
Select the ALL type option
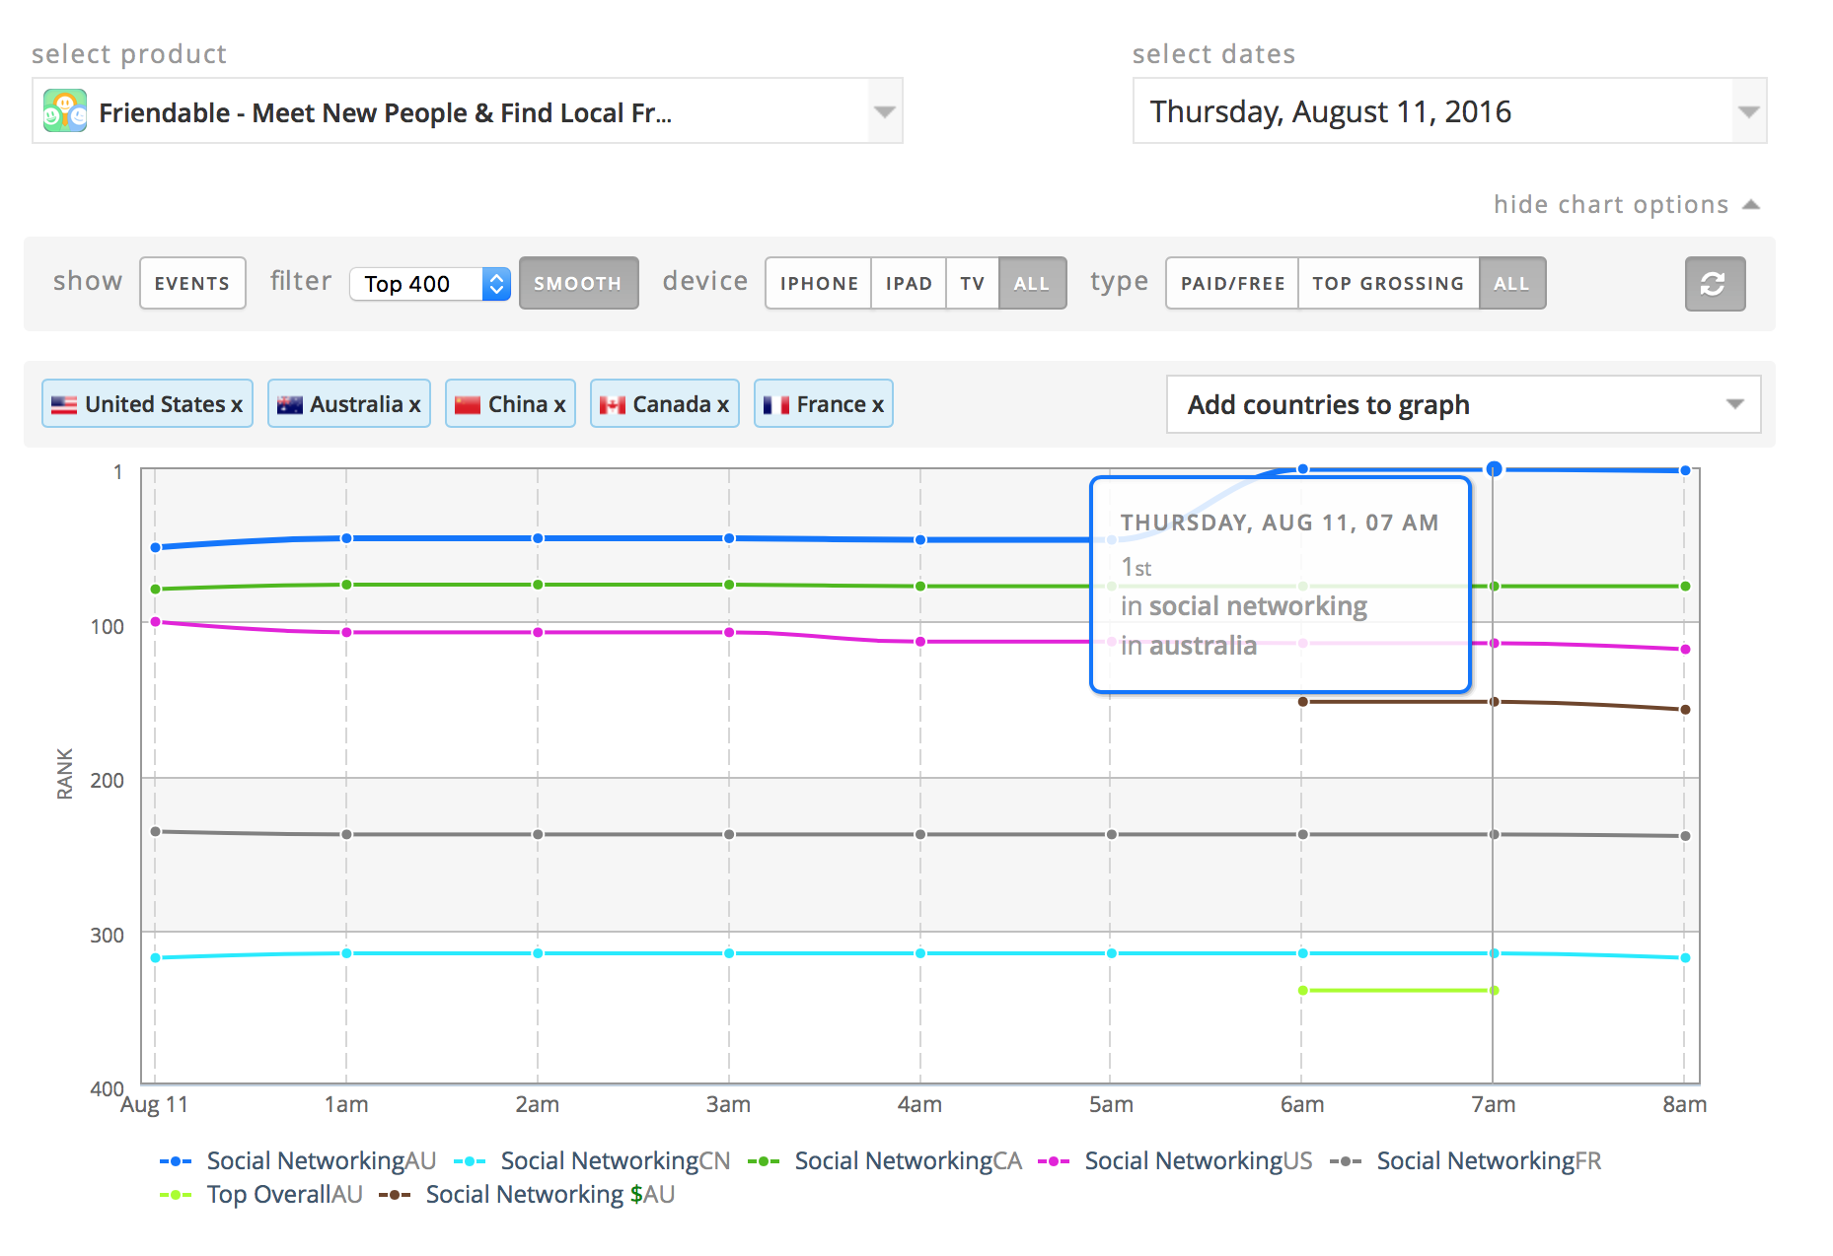[x=1511, y=284]
